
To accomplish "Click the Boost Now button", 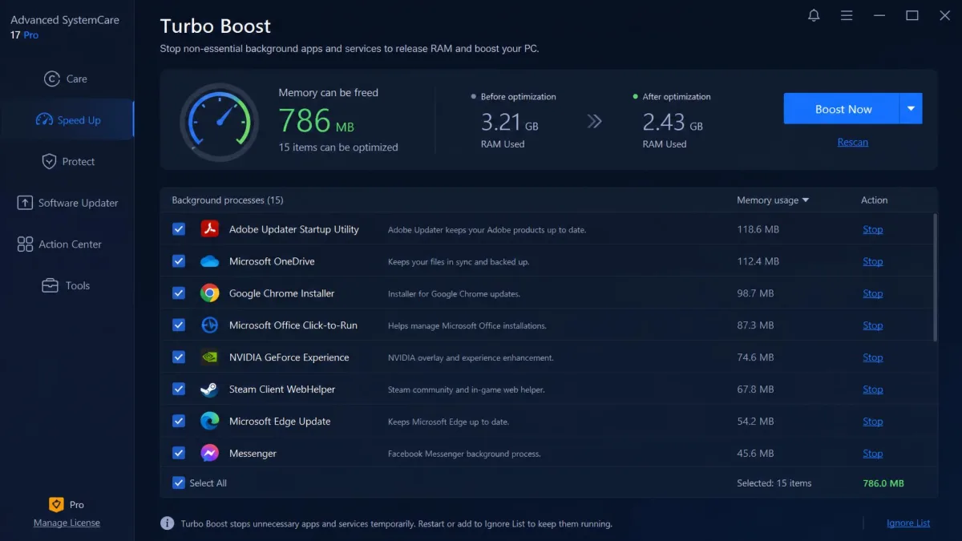I will point(842,109).
